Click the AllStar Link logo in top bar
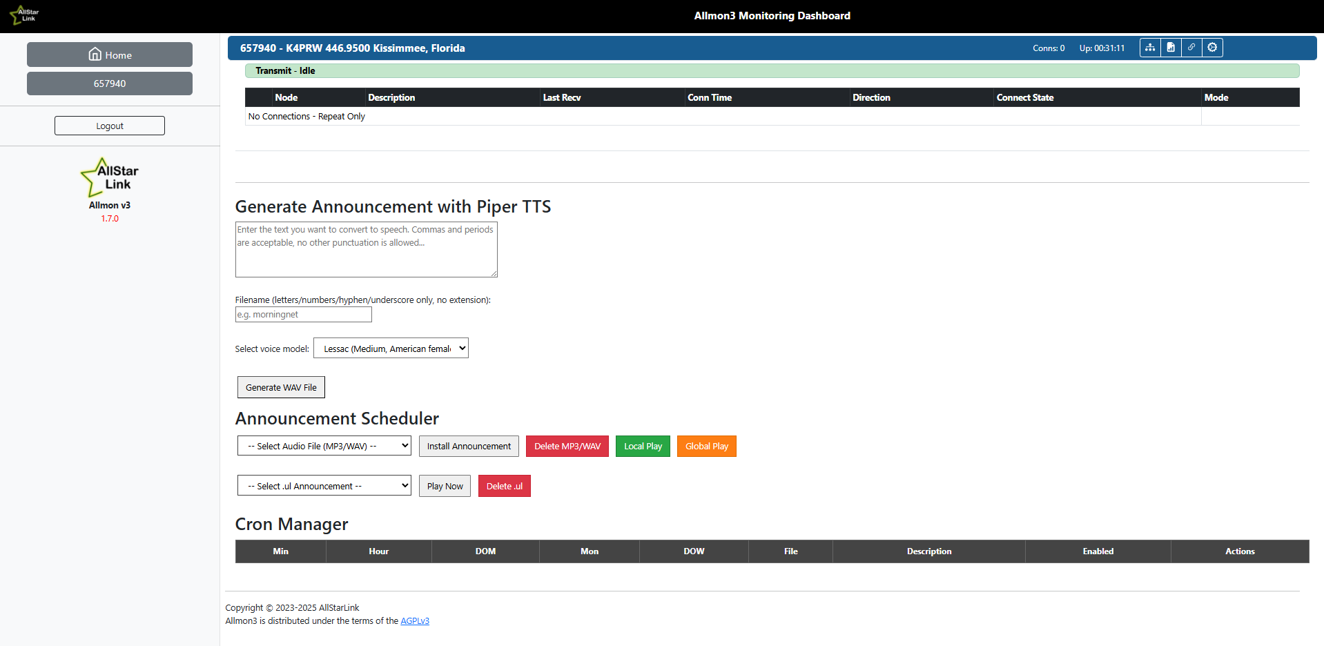Viewport: 1324px width, 646px height. point(25,15)
